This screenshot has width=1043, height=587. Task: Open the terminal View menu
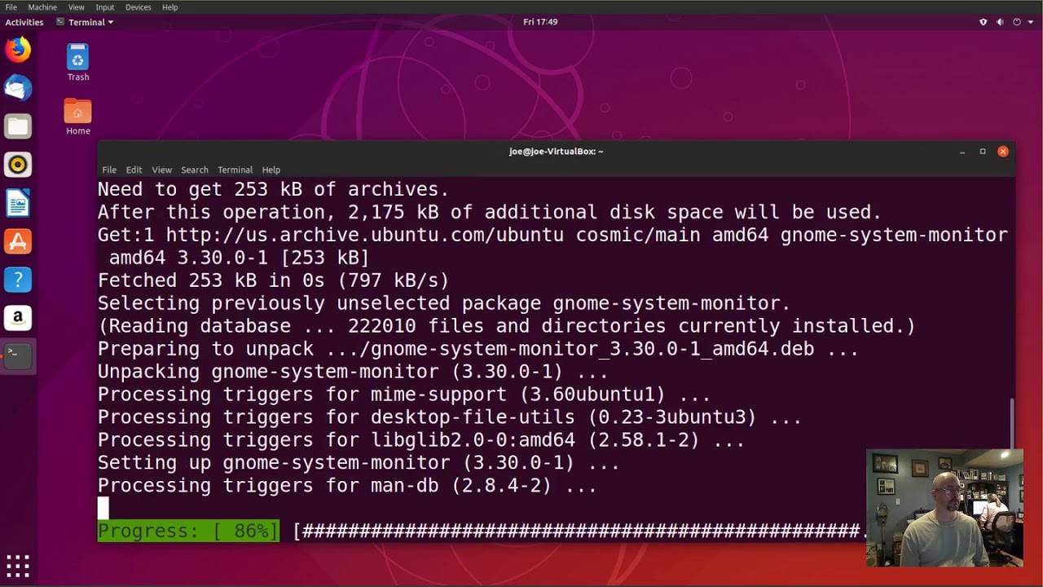(161, 170)
